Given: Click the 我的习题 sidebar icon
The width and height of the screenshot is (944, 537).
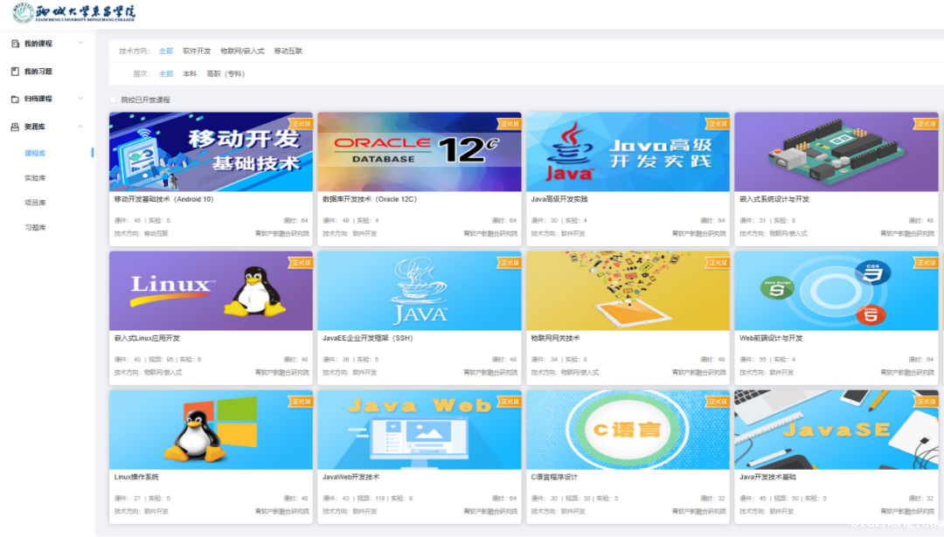Looking at the screenshot, I should tap(15, 72).
